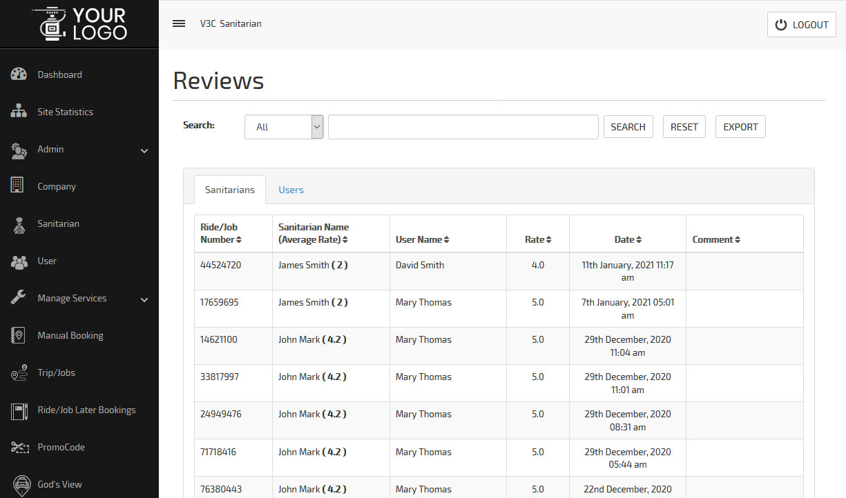The image size is (846, 498).
Task: Sort by Rate column arrows
Action: point(549,240)
